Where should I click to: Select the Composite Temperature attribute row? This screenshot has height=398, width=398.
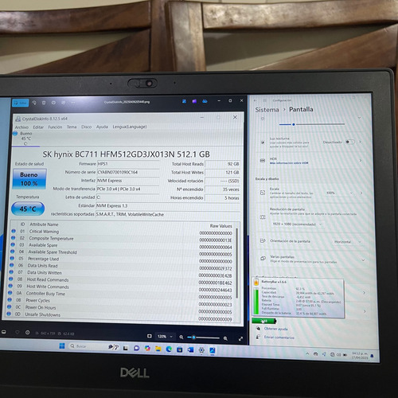[123, 239]
